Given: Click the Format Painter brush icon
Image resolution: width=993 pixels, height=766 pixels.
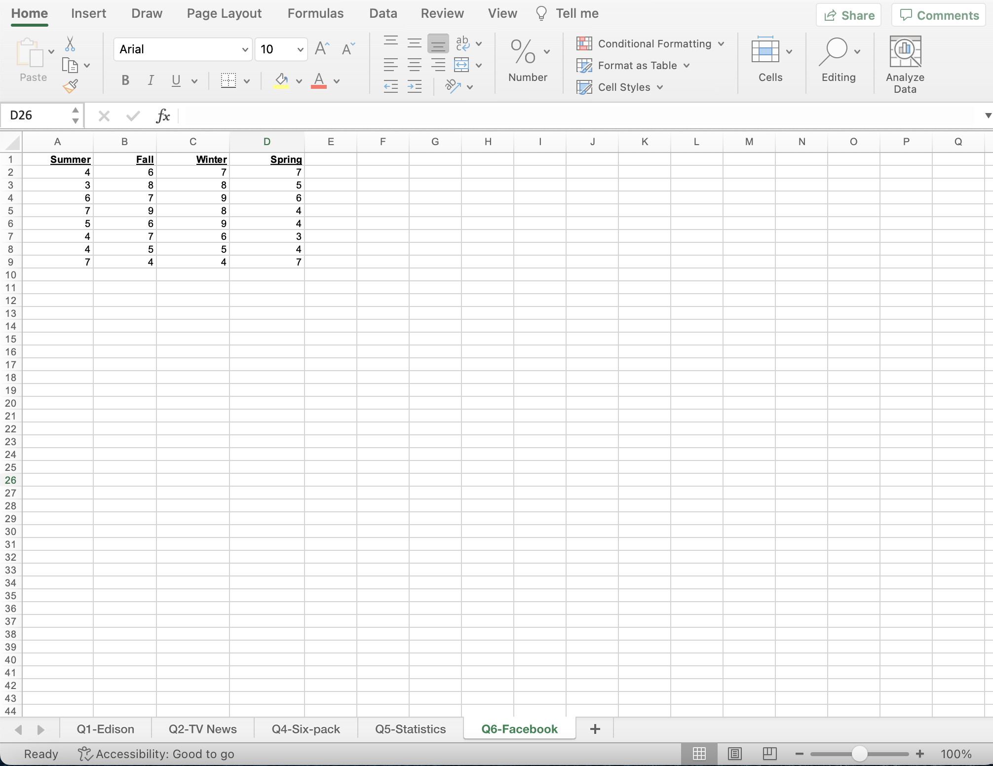Looking at the screenshot, I should [x=71, y=87].
